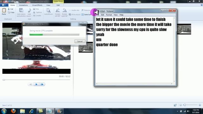Click the Next frame button

[x=42, y=85]
